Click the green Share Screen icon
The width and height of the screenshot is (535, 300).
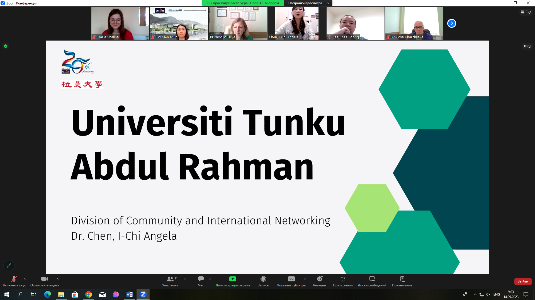click(232, 279)
